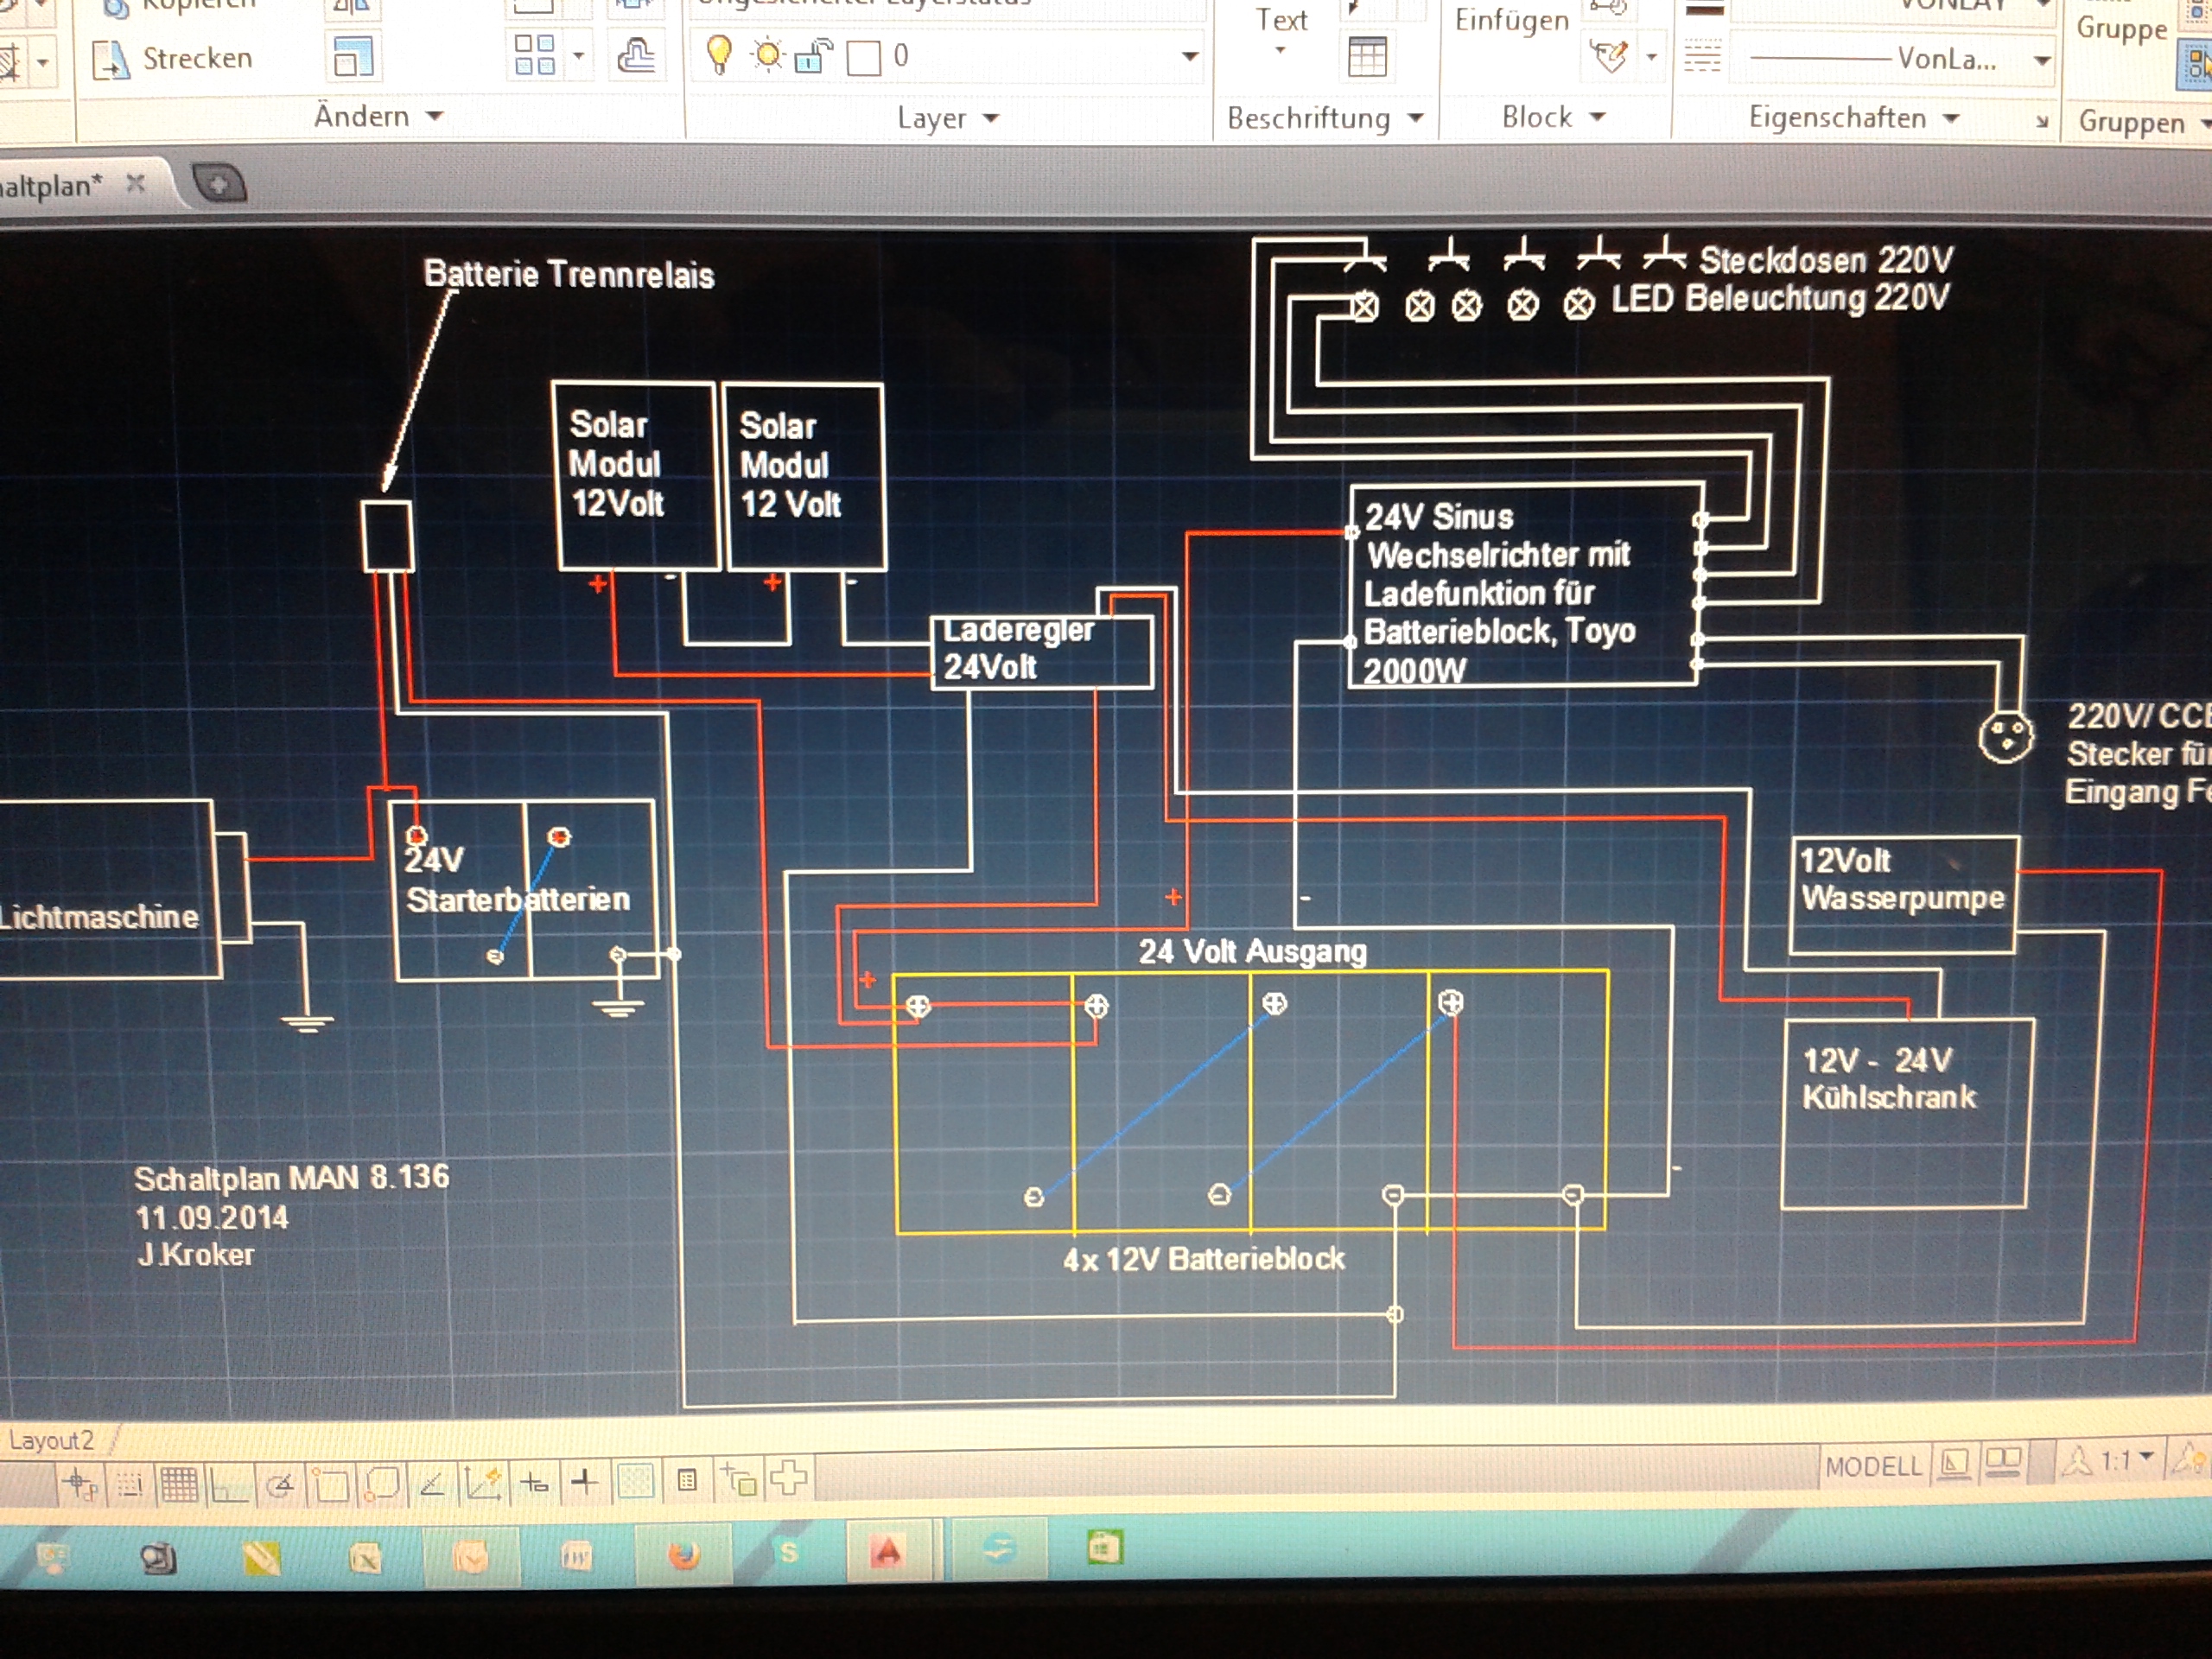Open Firefox from the taskbar
Image resolution: width=2212 pixels, height=1659 pixels.
point(684,1555)
